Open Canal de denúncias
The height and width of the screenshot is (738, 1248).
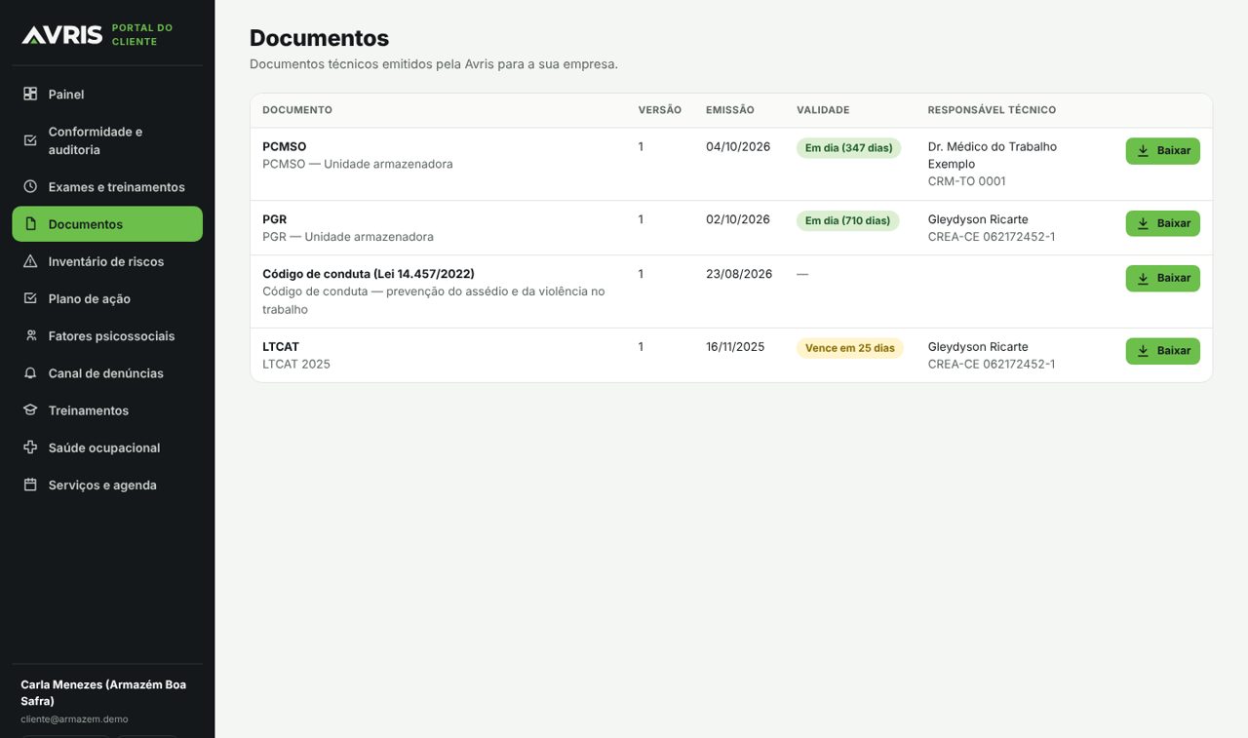107,373
